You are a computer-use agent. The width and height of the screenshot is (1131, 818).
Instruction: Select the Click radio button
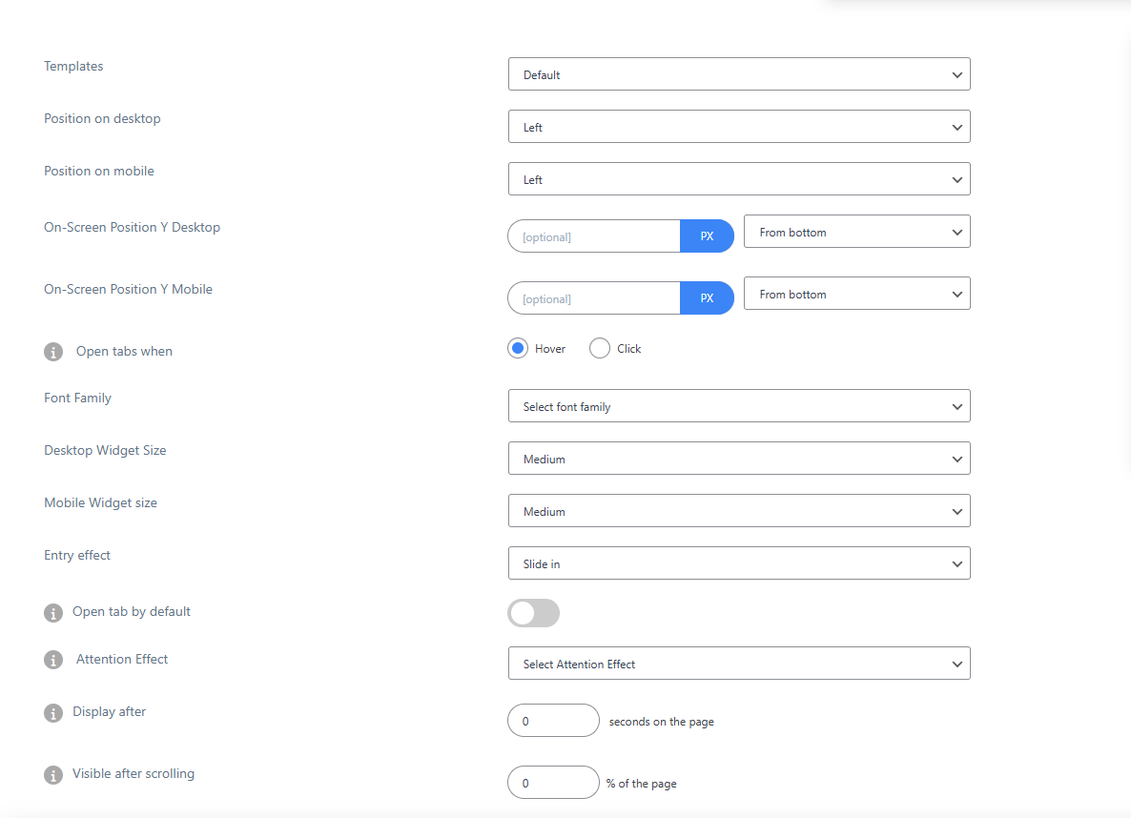600,349
